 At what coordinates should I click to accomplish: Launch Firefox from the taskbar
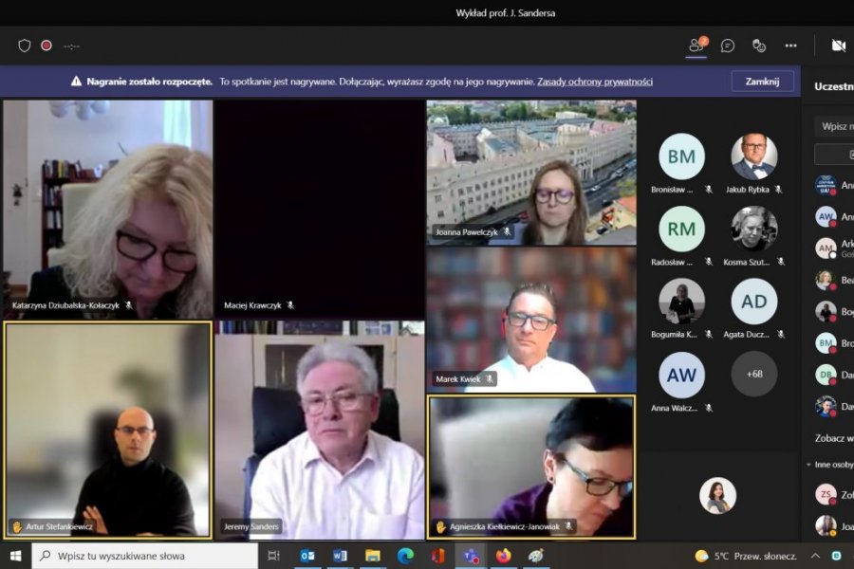coord(503,556)
